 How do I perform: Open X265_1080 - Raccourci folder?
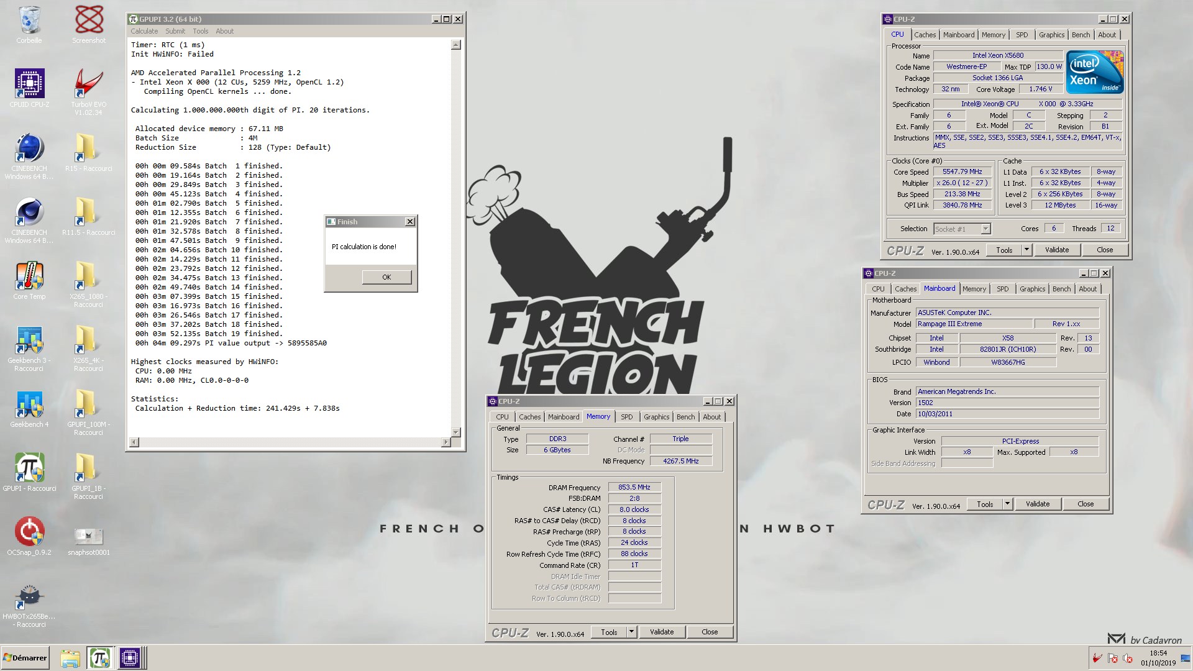89,285
